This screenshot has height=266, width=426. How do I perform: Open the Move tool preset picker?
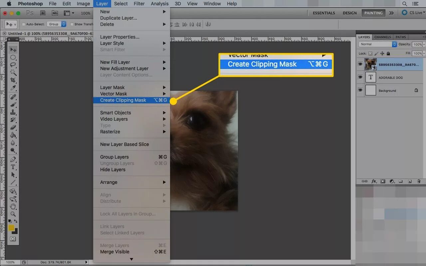11,24
